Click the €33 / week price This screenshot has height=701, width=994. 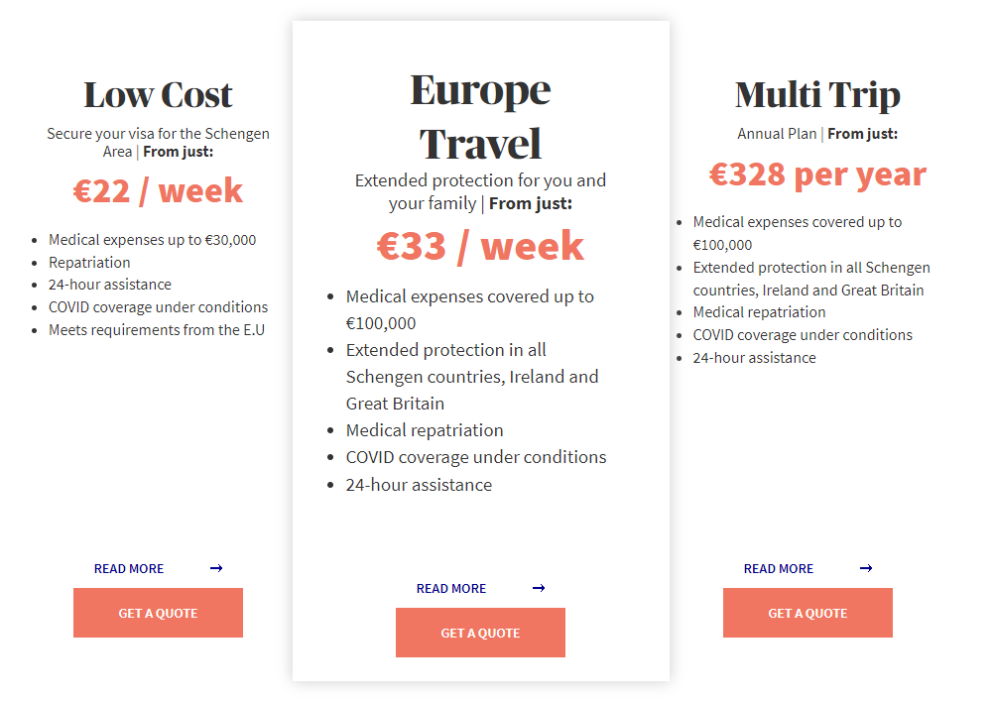[x=480, y=246]
